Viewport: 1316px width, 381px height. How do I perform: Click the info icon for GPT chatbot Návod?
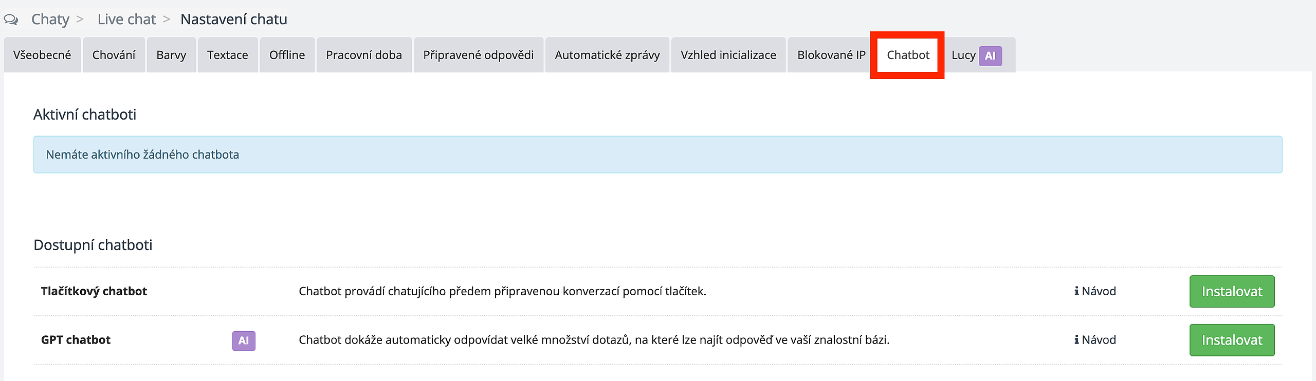pyautogui.click(x=1076, y=340)
